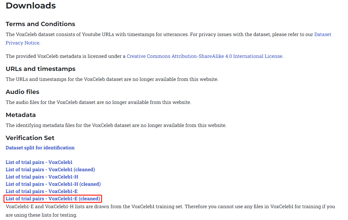The height and width of the screenshot is (220, 348).
Task: Click the Metadata heading
Action: click(21, 115)
